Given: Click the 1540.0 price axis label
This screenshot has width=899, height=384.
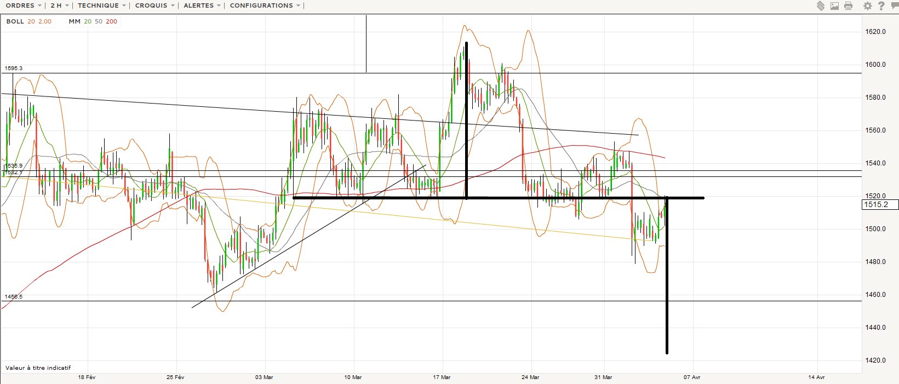Looking at the screenshot, I should tap(875, 163).
